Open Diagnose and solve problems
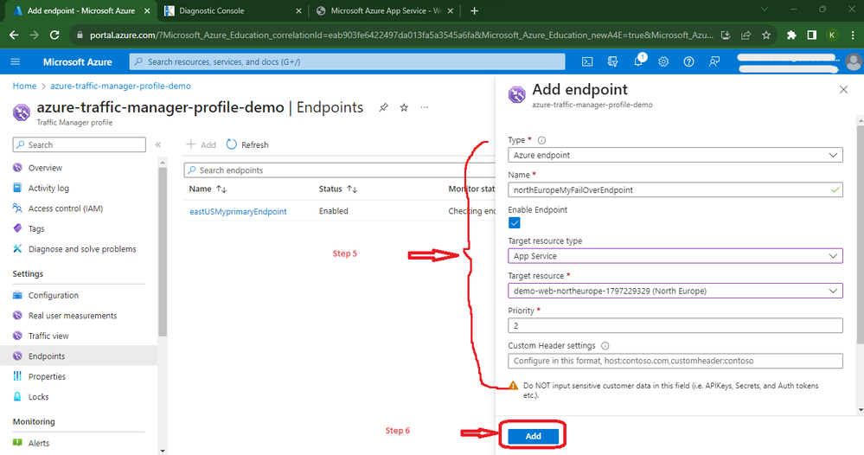864x455 pixels. tap(82, 249)
